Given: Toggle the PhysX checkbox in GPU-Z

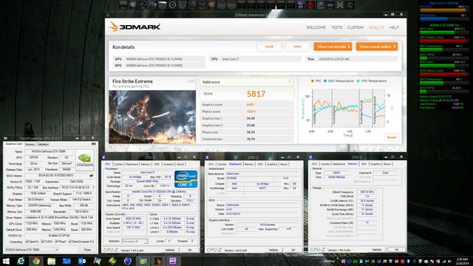Looking at the screenshot, I should click(56, 242).
